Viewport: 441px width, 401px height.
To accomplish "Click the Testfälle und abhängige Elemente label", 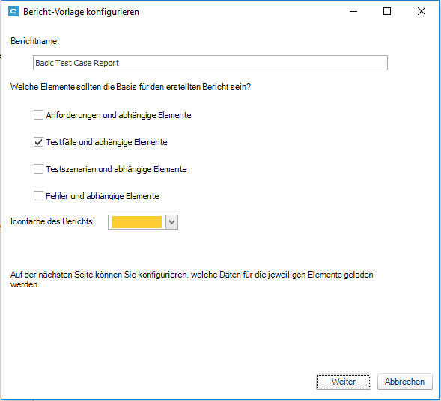I will point(106,142).
